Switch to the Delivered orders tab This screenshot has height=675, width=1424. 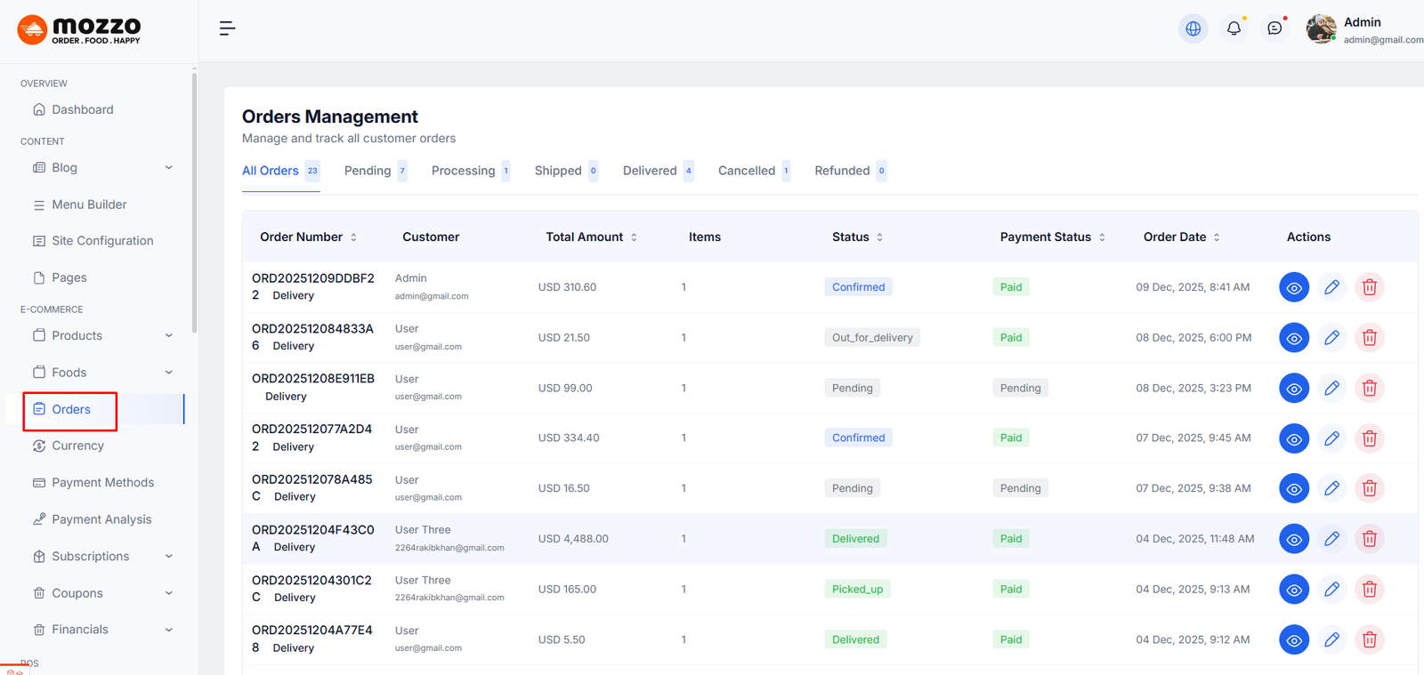pyautogui.click(x=650, y=171)
